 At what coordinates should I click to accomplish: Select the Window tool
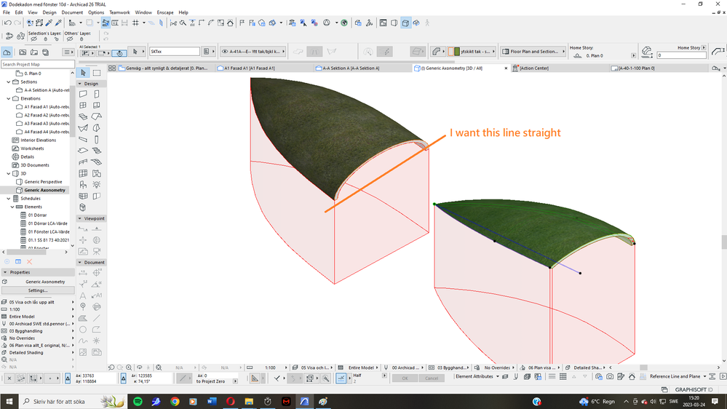(x=83, y=106)
